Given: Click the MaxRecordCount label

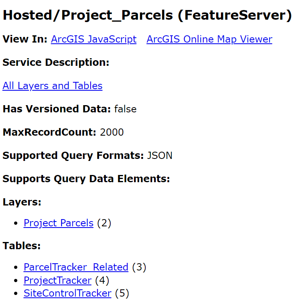Looking at the screenshot, I should point(49,132).
